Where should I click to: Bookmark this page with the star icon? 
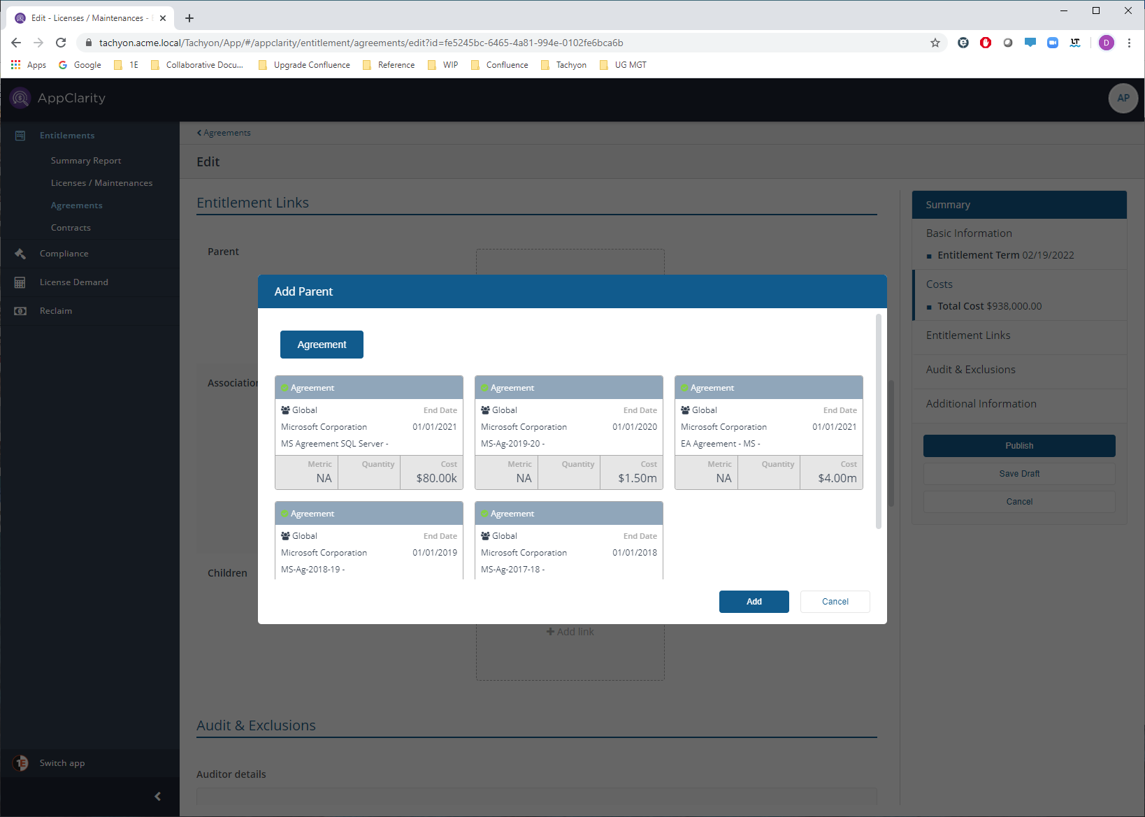coord(935,43)
